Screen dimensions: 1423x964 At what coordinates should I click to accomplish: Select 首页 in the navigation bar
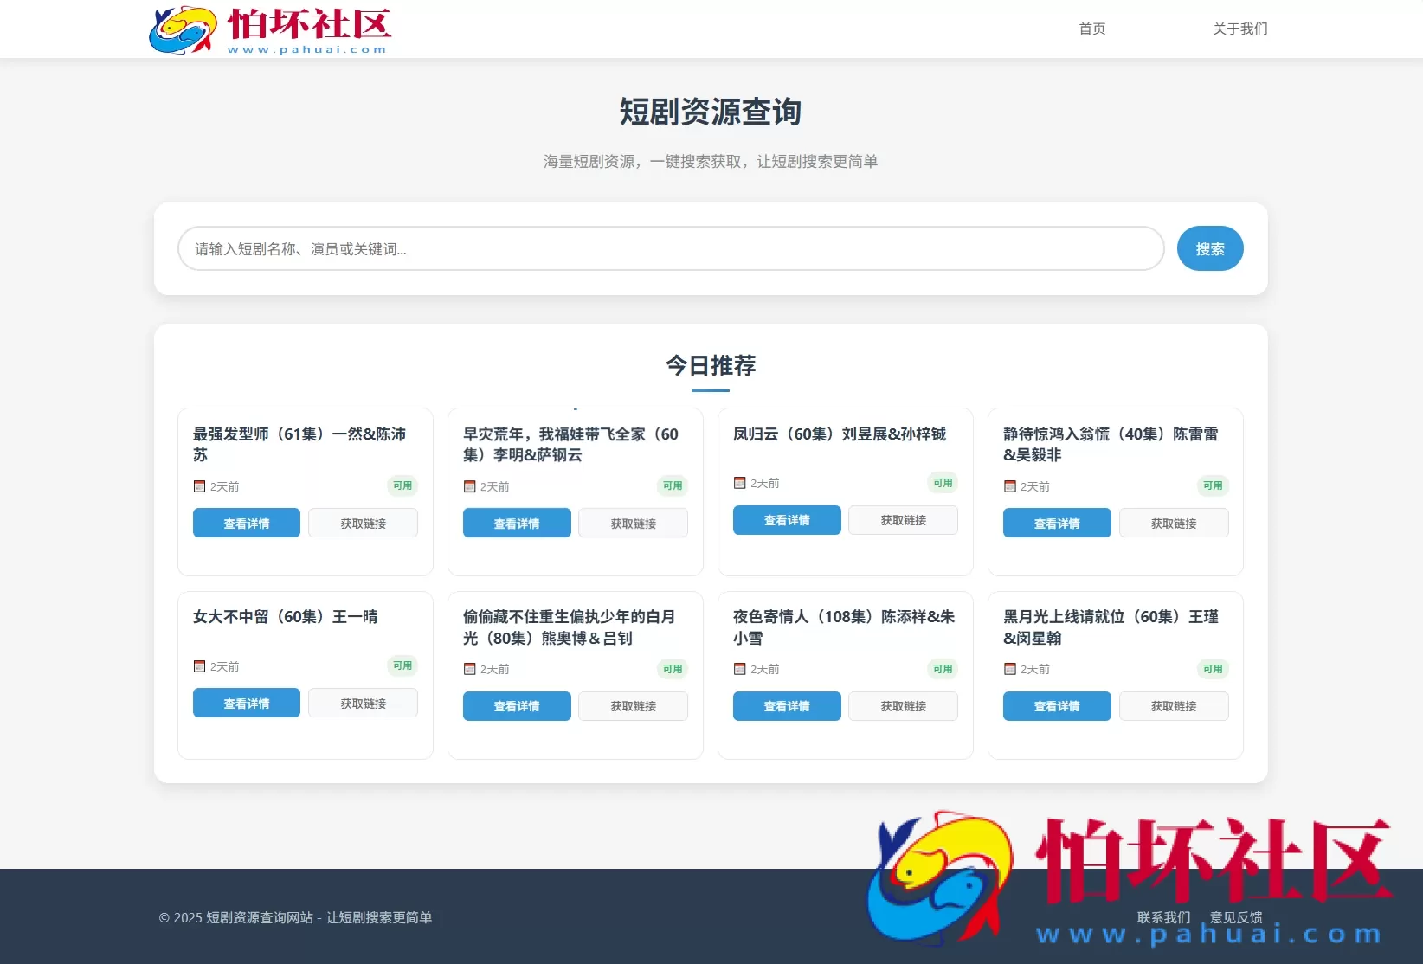[x=1091, y=29]
